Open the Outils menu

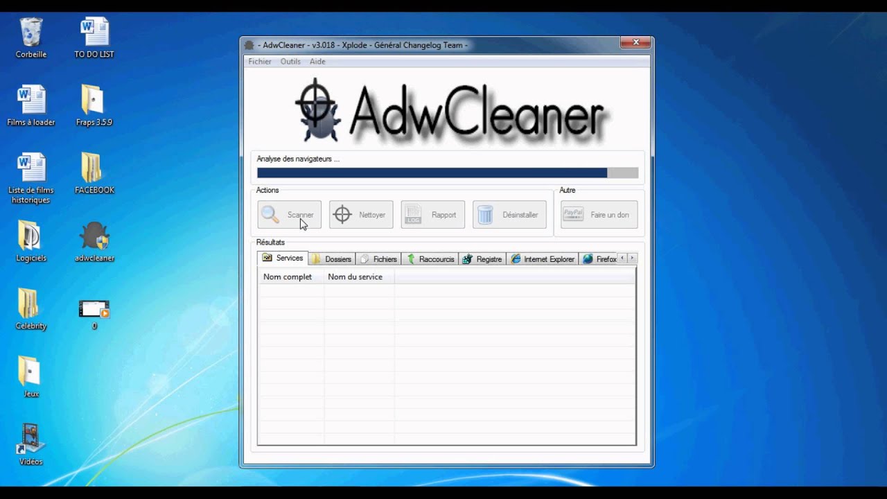click(290, 62)
